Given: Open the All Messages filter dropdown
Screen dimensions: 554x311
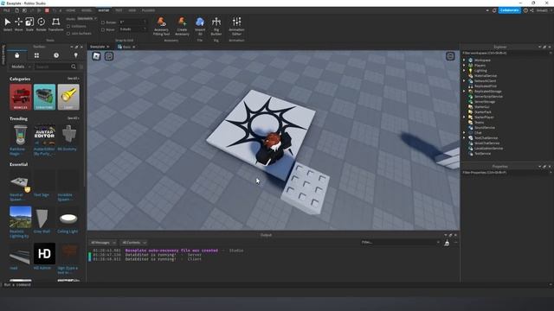Looking at the screenshot, I should [x=103, y=243].
